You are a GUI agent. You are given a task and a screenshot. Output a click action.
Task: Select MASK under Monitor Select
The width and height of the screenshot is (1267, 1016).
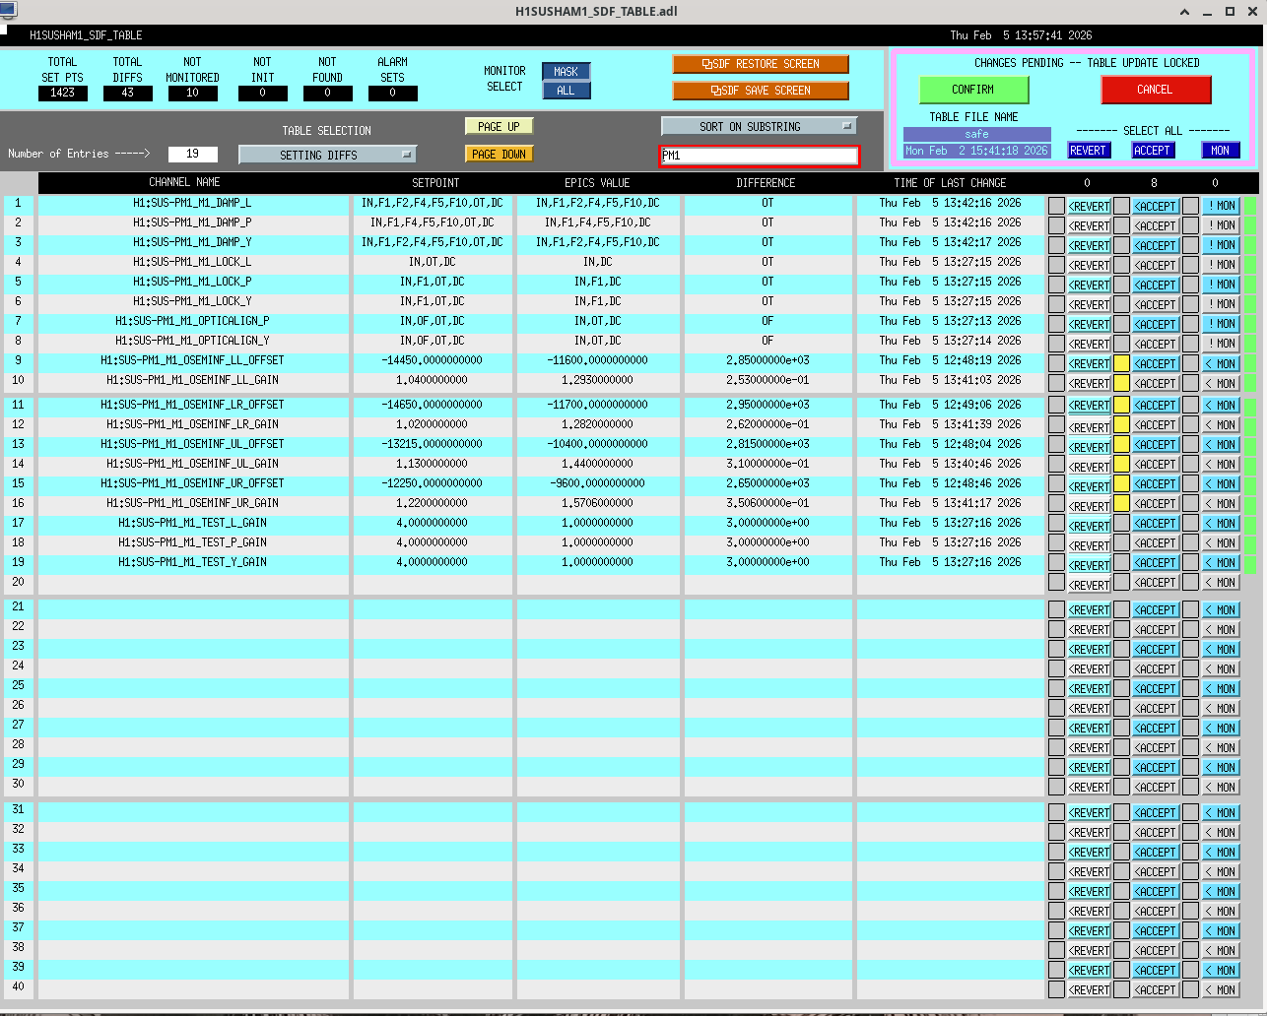tap(566, 72)
